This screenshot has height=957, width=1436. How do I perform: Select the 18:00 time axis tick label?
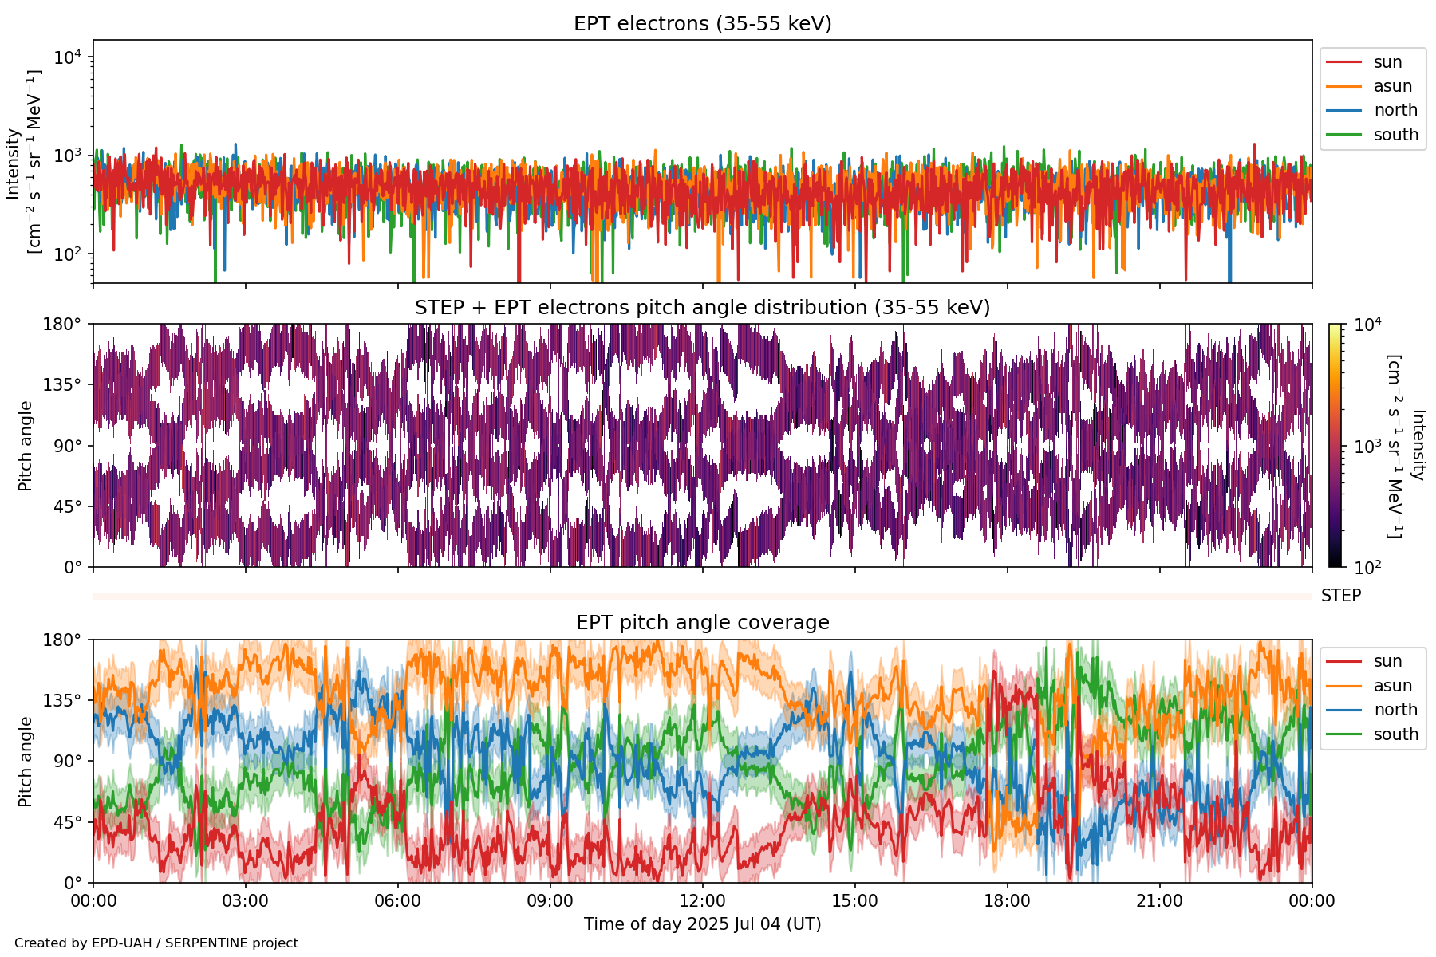1007,902
